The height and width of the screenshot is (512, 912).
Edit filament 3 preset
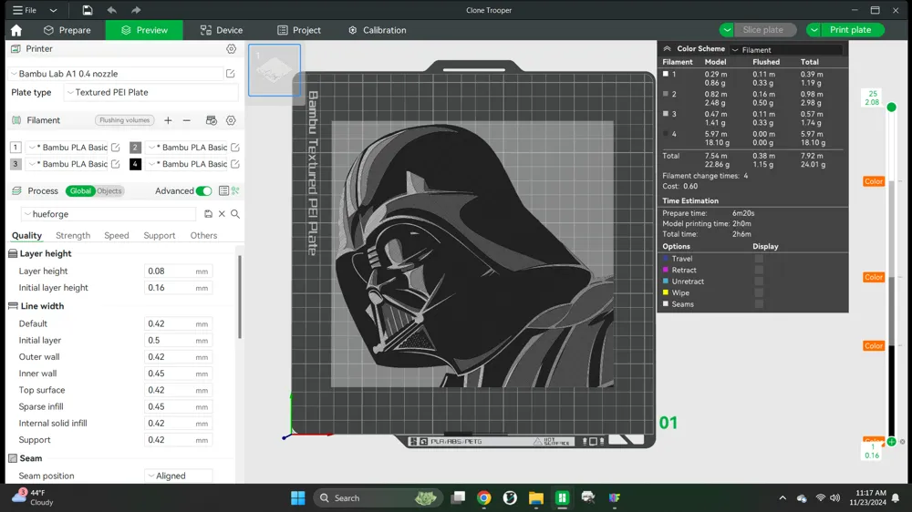pos(115,164)
